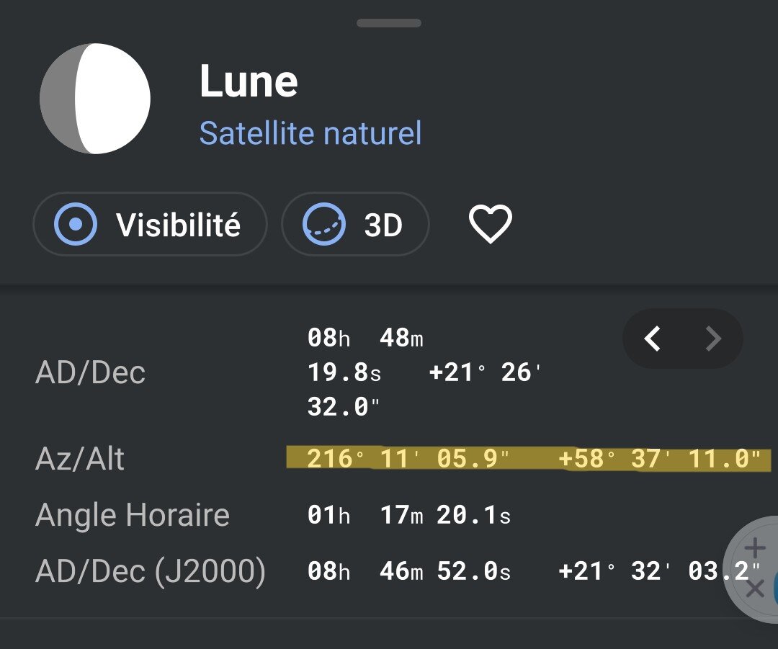This screenshot has width=778, height=649.
Task: Select the Az/Alt row label
Action: point(79,459)
